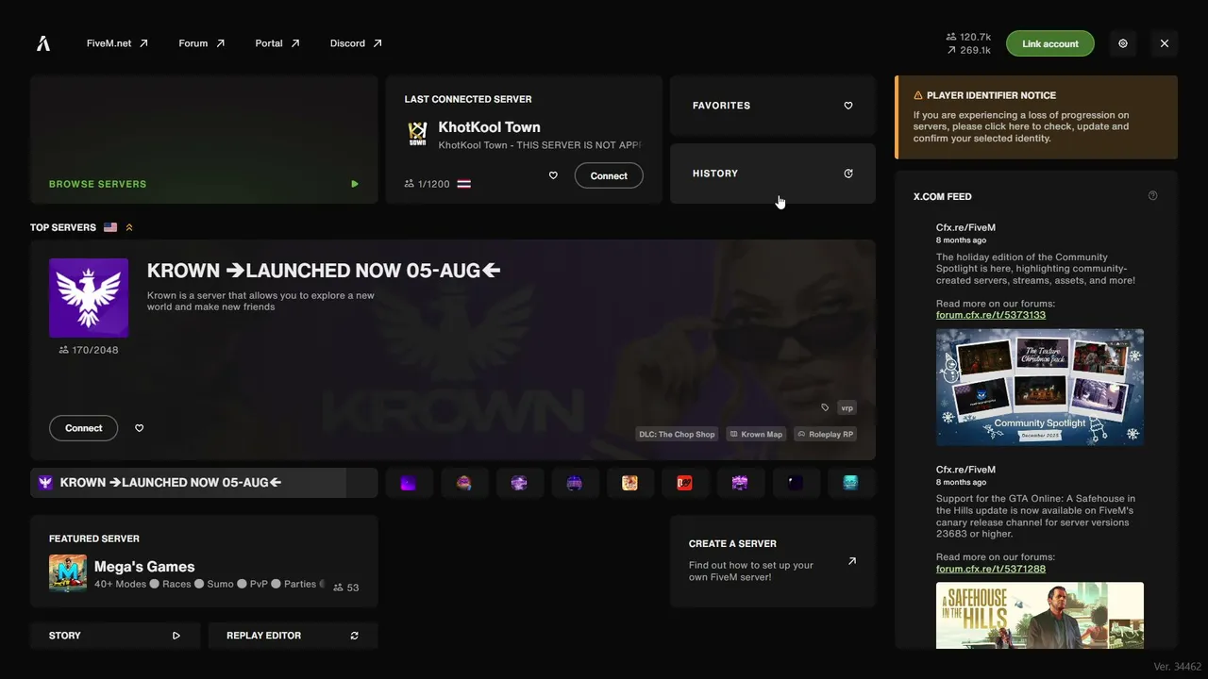Open the Discord link
The image size is (1208, 679).
(x=356, y=43)
